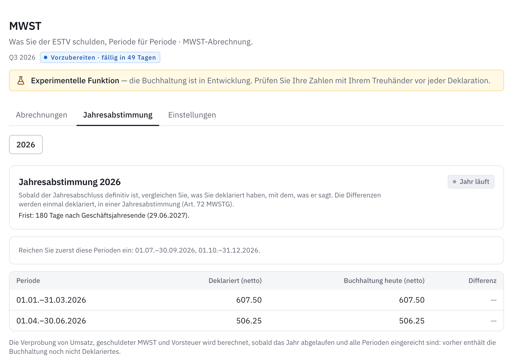Image resolution: width=513 pixels, height=360 pixels.
Task: Click the Verprobung von Umsatz footnote
Action: (x=253, y=347)
